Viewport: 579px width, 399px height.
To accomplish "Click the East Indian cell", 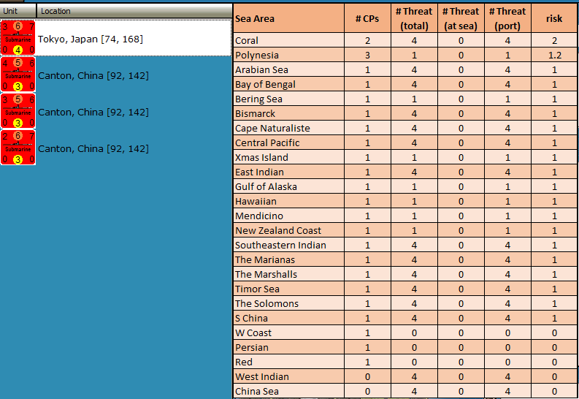I will [x=288, y=172].
